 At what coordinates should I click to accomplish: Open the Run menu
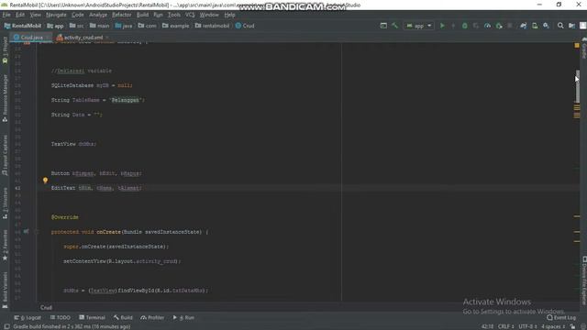158,15
